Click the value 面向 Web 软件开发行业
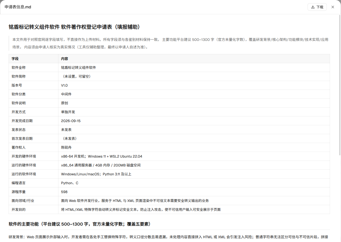The height and width of the screenshot is (242, 341). coord(80,201)
